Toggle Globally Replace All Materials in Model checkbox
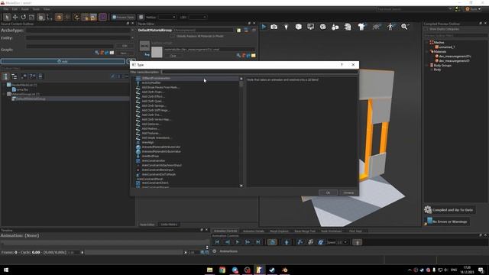The image size is (489, 275). pos(173,36)
